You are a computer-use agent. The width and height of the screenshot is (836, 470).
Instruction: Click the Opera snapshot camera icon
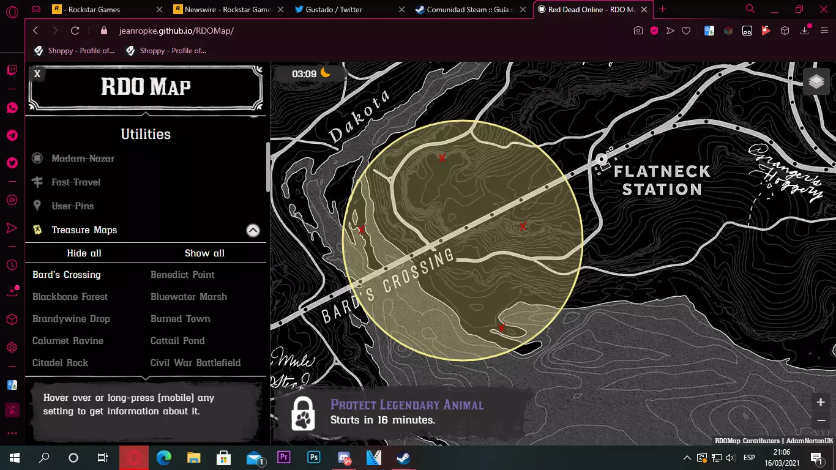point(638,31)
